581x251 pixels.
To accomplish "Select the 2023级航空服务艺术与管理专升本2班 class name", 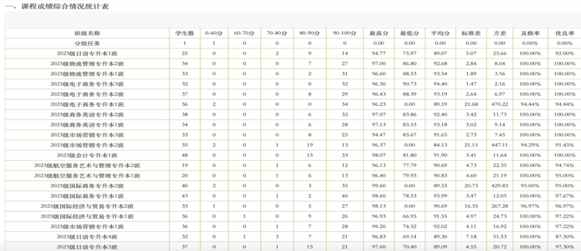I will coord(87,165).
